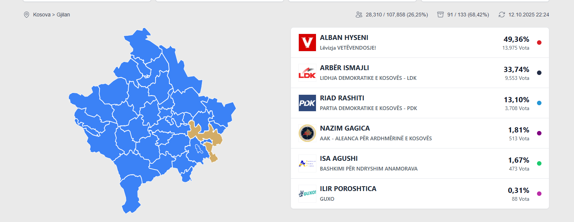
Task: Click the PDK party logo
Action: click(307, 103)
